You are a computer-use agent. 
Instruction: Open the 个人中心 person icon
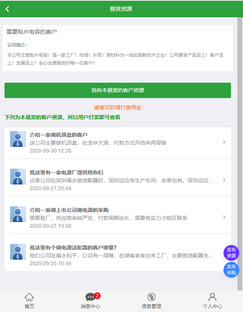(x=212, y=297)
